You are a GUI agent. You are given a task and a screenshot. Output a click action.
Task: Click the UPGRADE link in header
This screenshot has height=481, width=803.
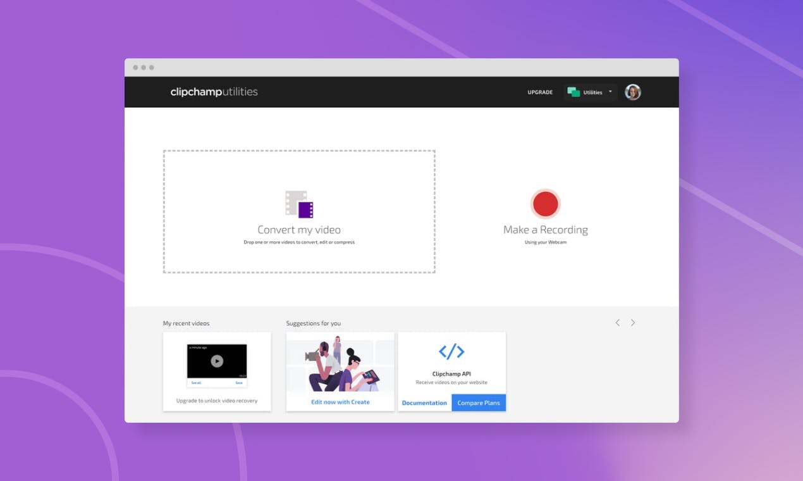click(540, 92)
